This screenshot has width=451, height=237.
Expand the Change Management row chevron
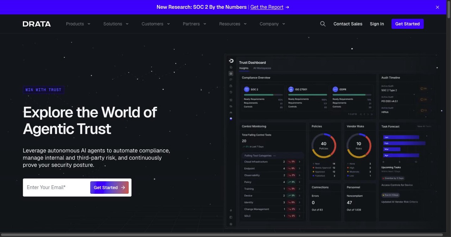pyautogui.click(x=299, y=209)
